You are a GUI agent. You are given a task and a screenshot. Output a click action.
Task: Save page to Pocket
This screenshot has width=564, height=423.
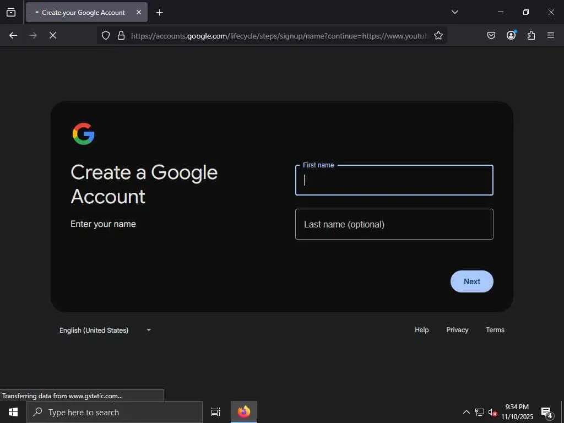pos(491,35)
